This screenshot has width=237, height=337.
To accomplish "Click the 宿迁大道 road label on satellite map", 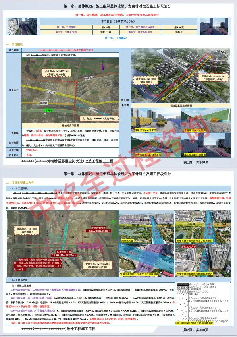I will [x=51, y=92].
